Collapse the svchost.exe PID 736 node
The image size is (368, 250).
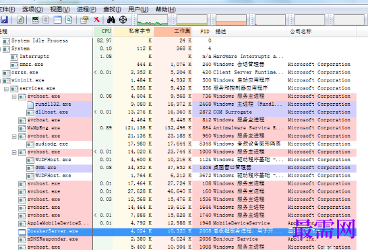pos(14,97)
